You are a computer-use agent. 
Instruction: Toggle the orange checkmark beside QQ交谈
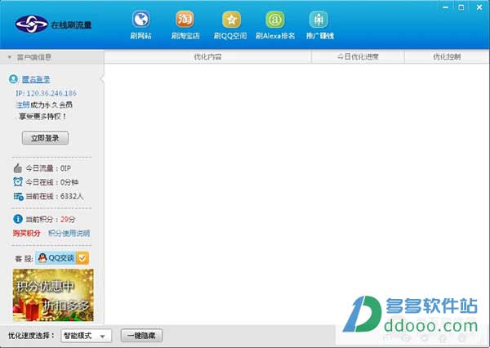tap(82, 258)
